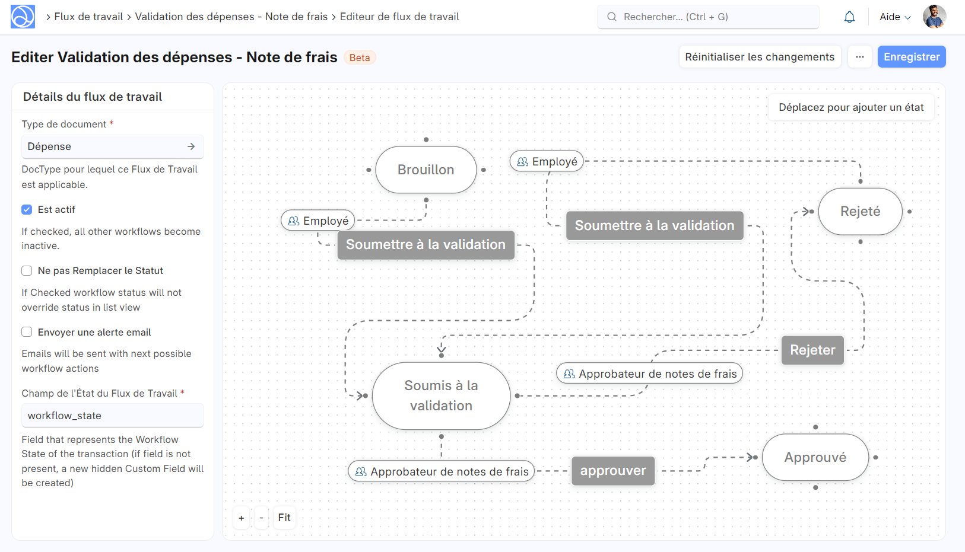Screen dimensions: 965x552
Task: Click inside the workflow_state input field
Action: click(x=112, y=415)
